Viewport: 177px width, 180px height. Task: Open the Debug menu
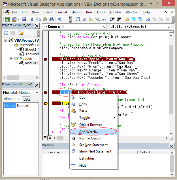[x=76, y=12]
